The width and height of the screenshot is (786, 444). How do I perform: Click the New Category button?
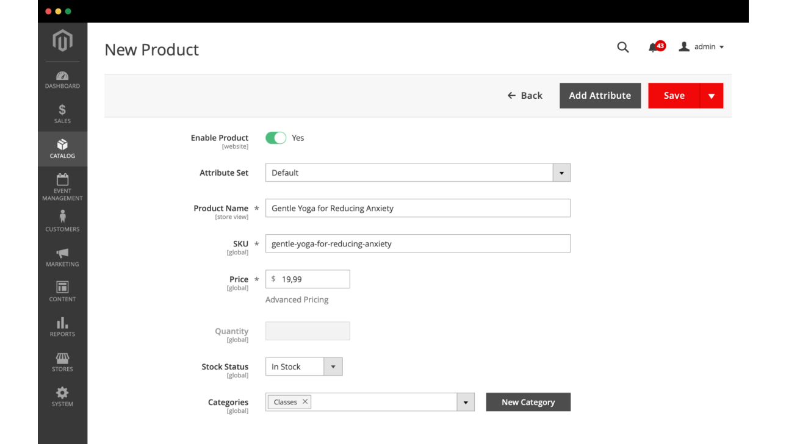pos(528,402)
